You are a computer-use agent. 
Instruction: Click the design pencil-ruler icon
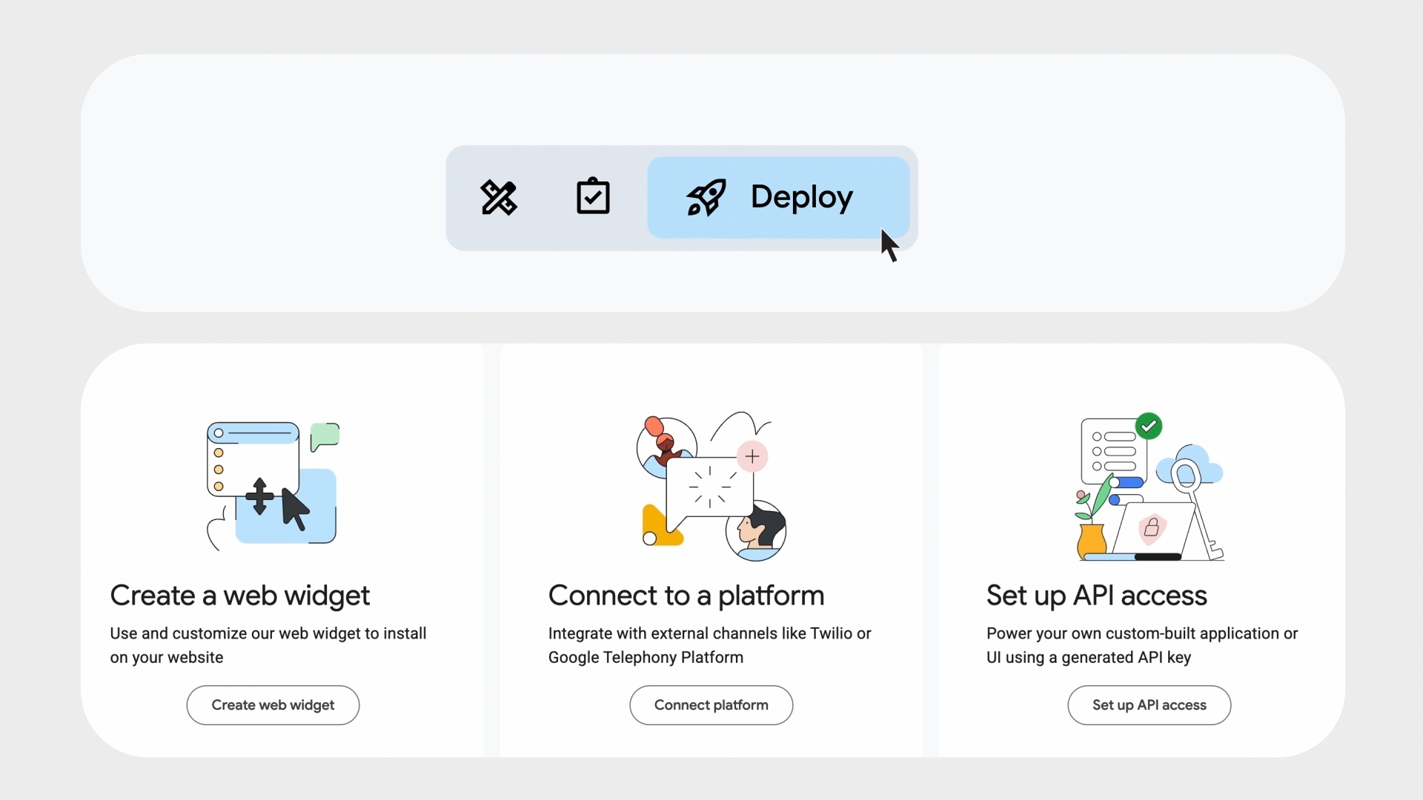(x=499, y=198)
